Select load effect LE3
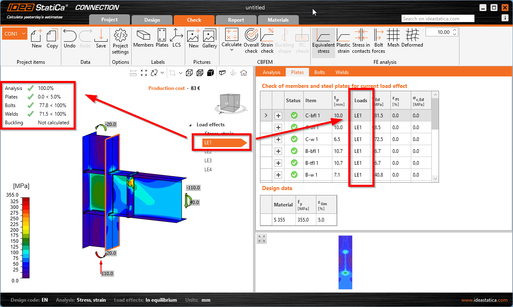513x307 pixels. [208, 161]
